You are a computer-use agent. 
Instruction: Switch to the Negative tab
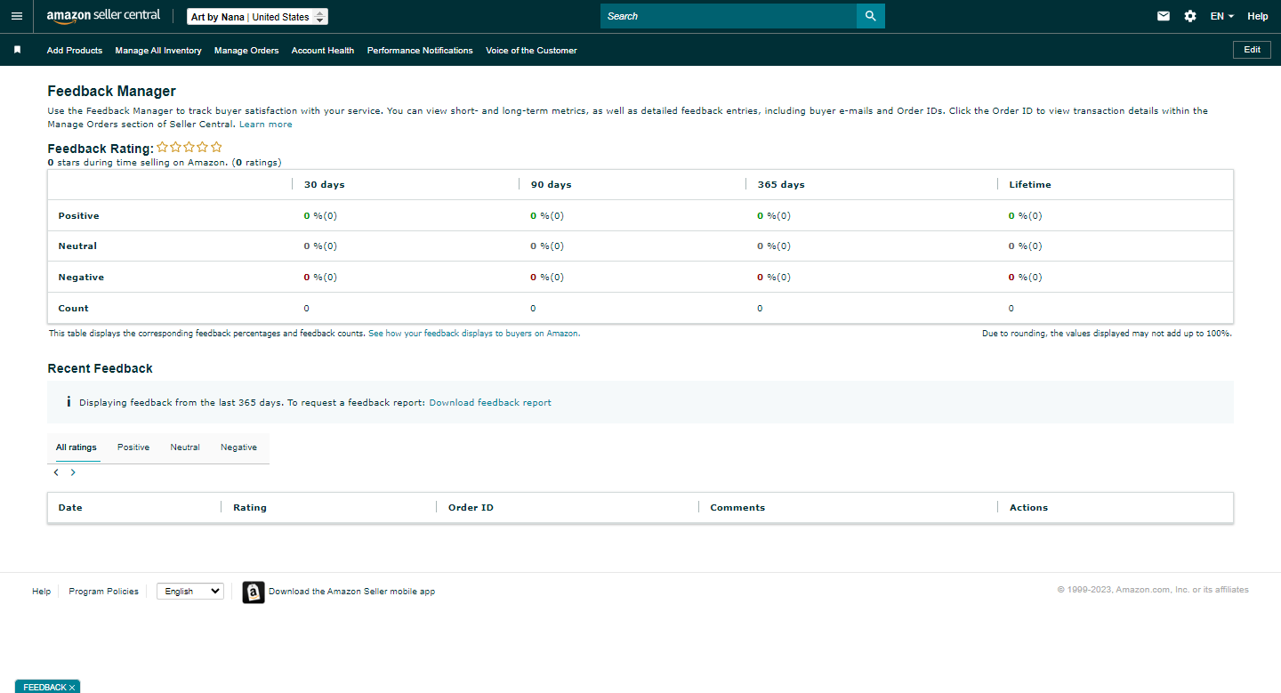pos(238,447)
